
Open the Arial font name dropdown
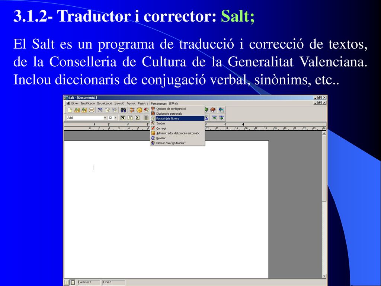[105, 118]
